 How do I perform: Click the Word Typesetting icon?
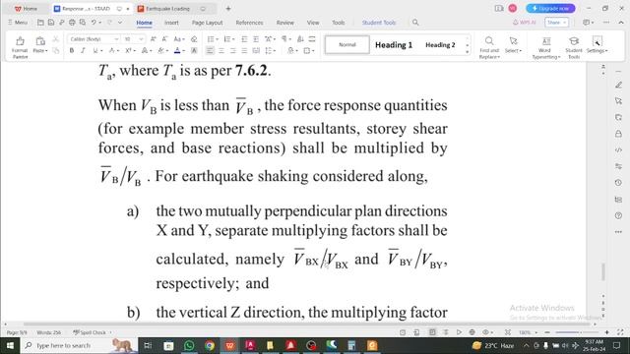coord(546,40)
